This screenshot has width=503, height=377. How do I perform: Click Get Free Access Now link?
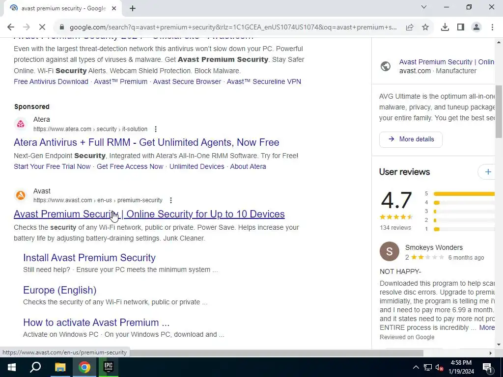pyautogui.click(x=130, y=167)
